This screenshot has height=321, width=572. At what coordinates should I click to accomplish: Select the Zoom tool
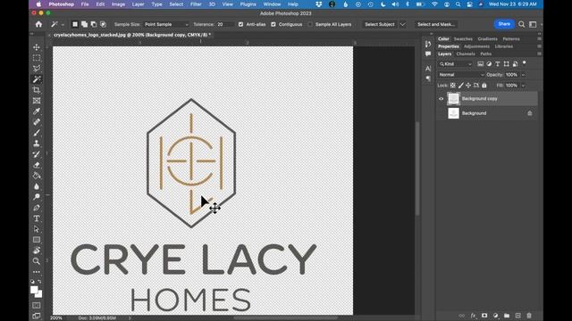click(37, 261)
